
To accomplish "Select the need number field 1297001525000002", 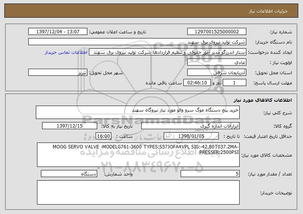I will [x=216, y=32].
